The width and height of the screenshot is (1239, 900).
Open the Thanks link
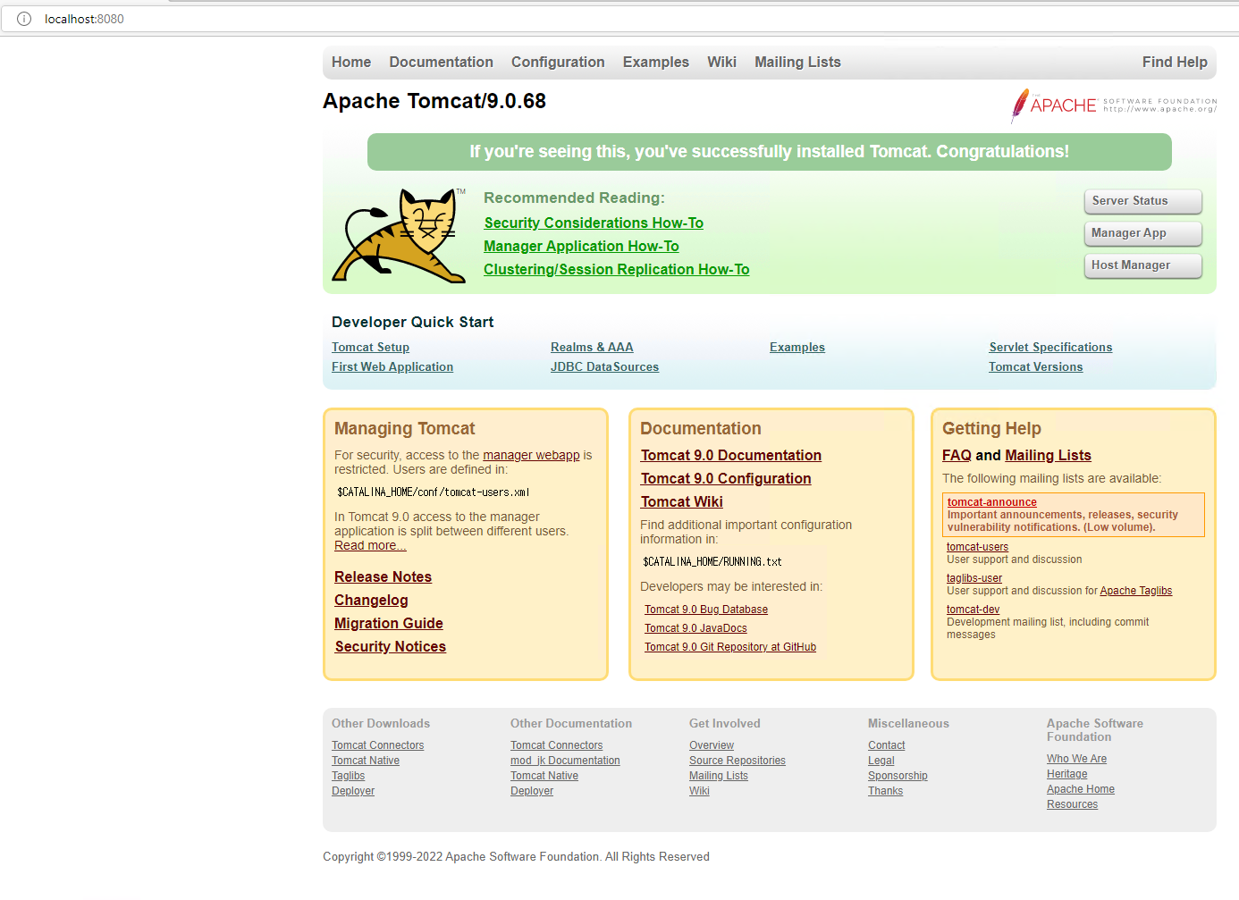tap(885, 791)
